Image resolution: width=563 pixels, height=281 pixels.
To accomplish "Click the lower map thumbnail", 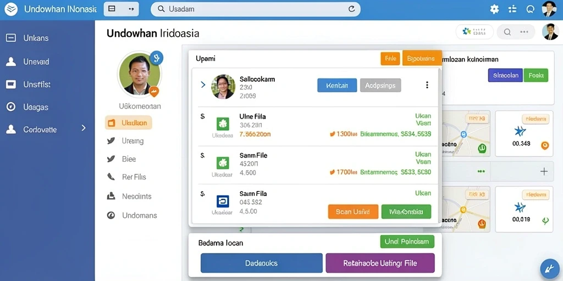I will pos(466,209).
